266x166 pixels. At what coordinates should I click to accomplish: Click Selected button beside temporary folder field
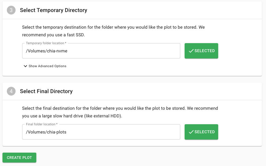(201, 51)
